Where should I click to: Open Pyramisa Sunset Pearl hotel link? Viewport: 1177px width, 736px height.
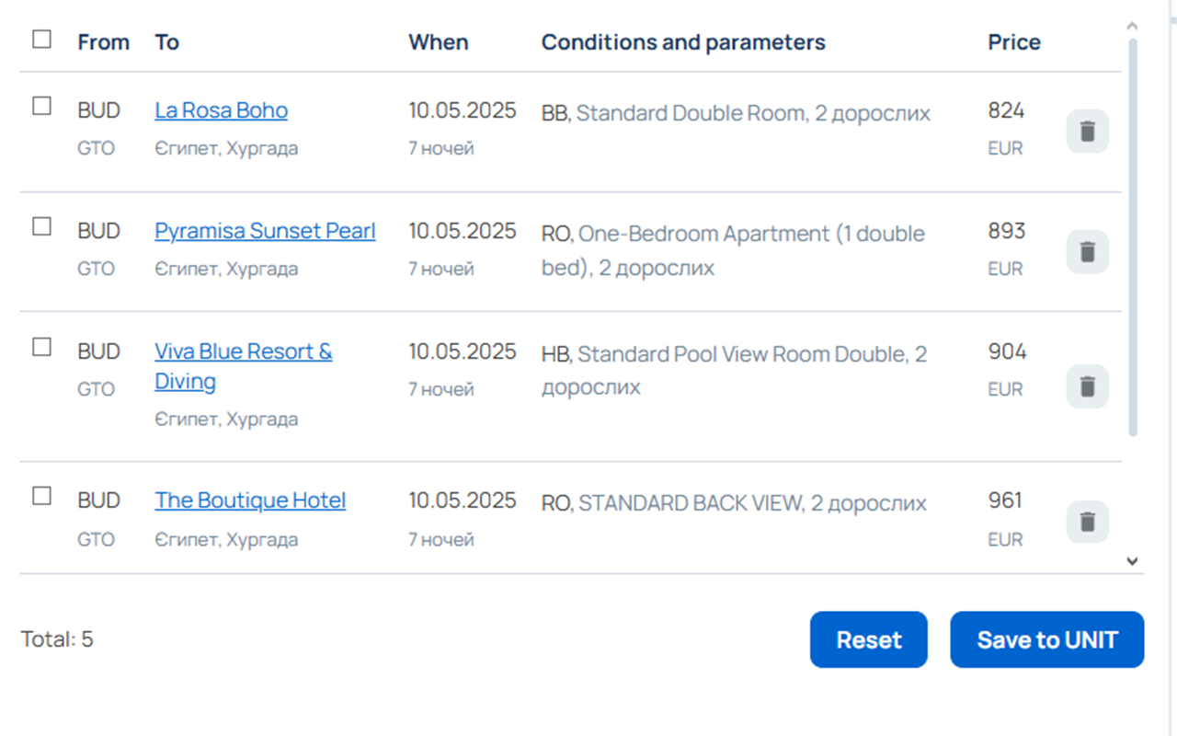click(x=265, y=231)
